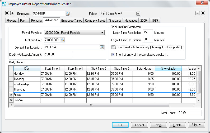Go to the next employee record
This screenshot has width=210, height=133.
pyautogui.click(x=197, y=13)
